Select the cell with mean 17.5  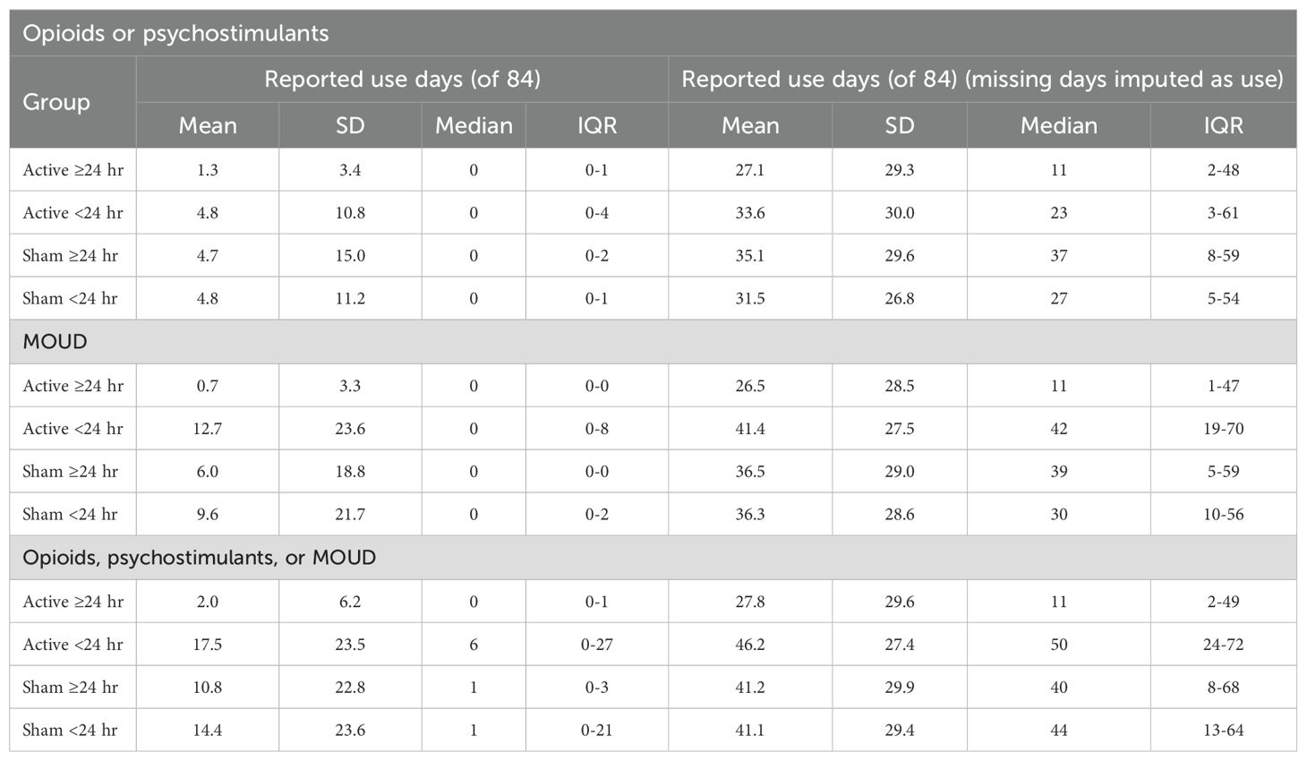(208, 645)
